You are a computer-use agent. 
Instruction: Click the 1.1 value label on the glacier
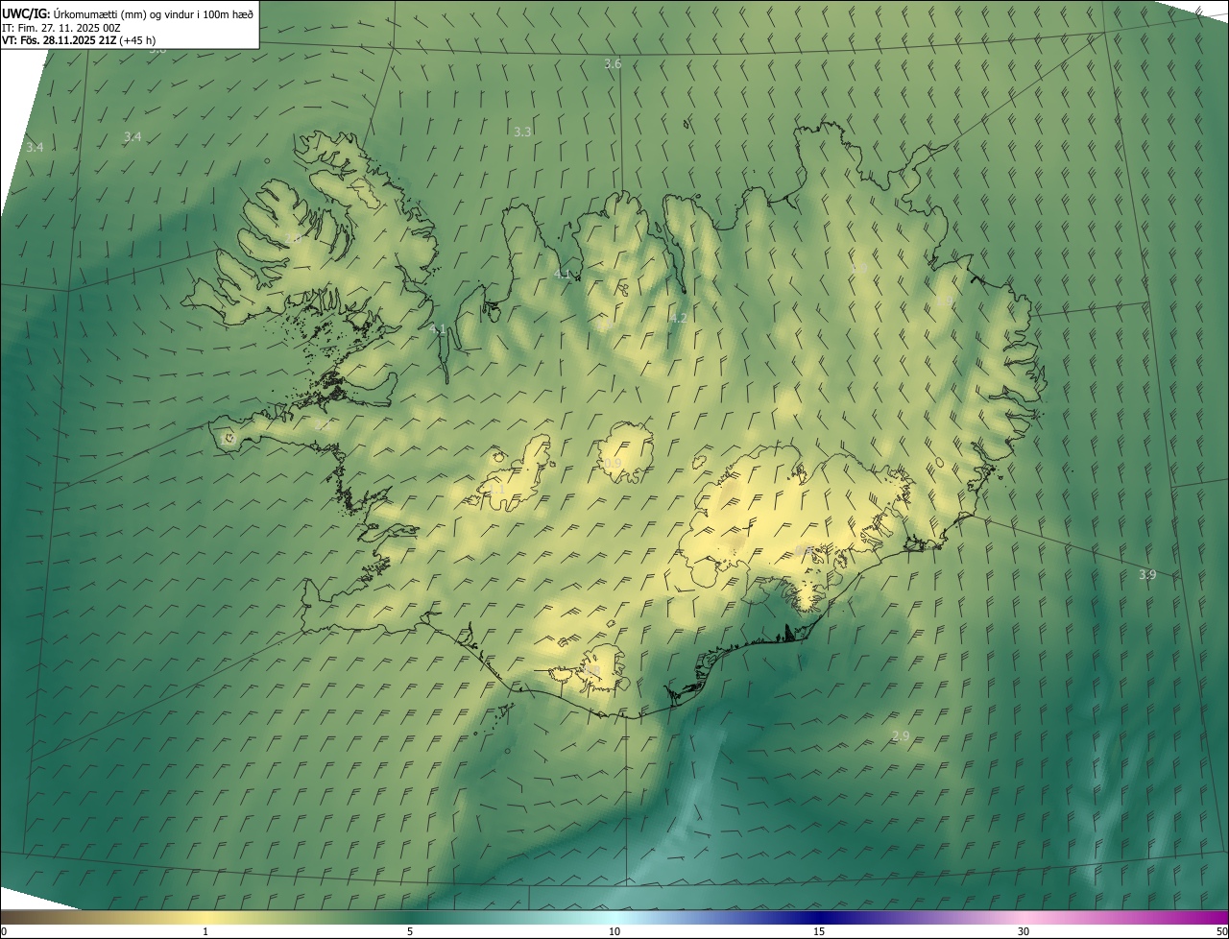[496, 490]
